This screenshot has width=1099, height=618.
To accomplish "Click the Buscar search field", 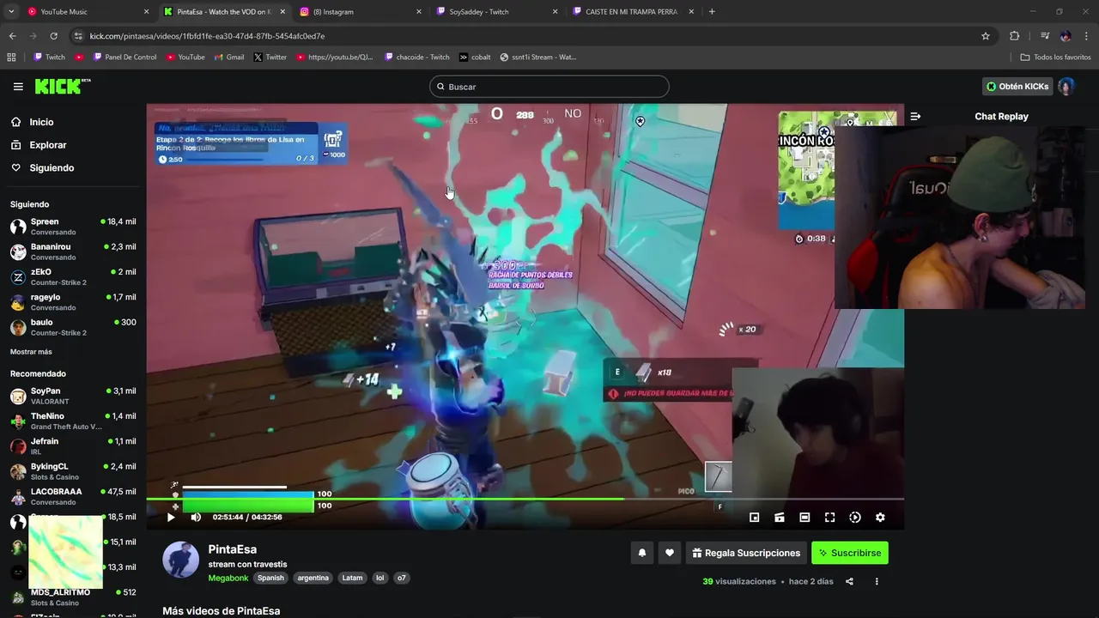I will point(549,87).
